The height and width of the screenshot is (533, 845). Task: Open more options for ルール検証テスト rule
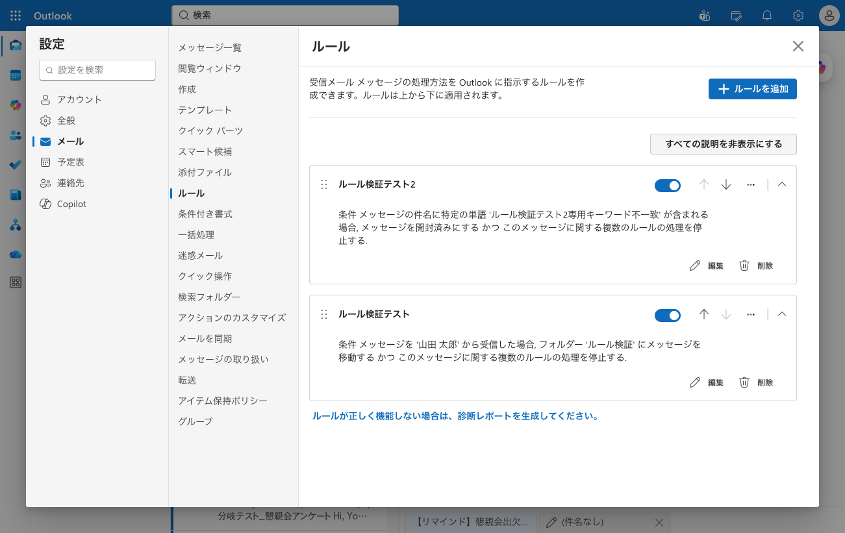pos(751,315)
